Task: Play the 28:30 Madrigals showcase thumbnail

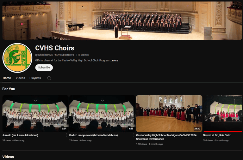Action: click(x=169, y=114)
